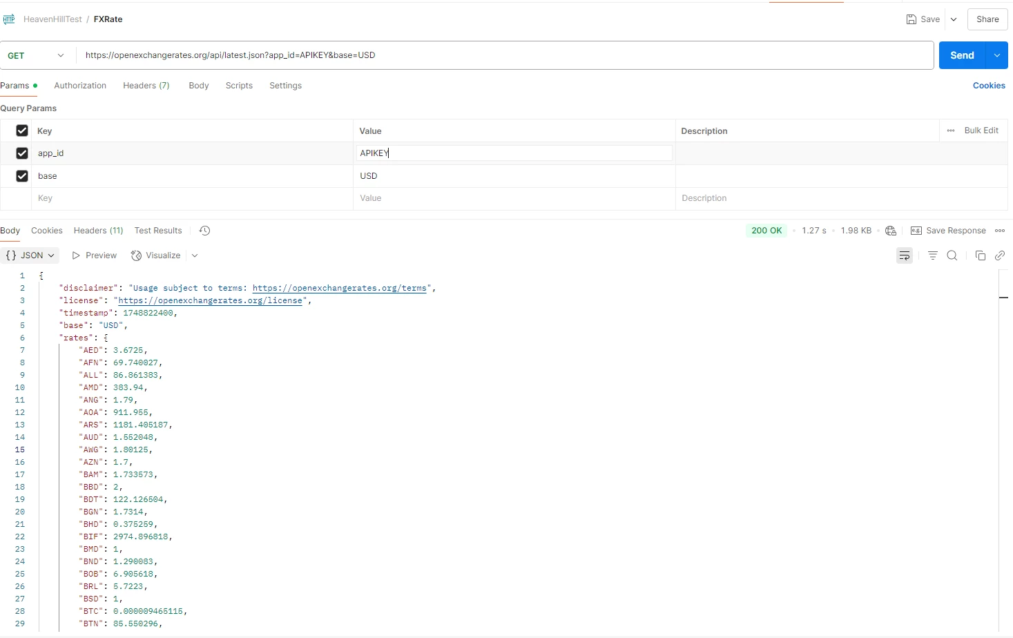The width and height of the screenshot is (1013, 638).
Task: Toggle the select-all params checkbox
Action: tap(22, 130)
